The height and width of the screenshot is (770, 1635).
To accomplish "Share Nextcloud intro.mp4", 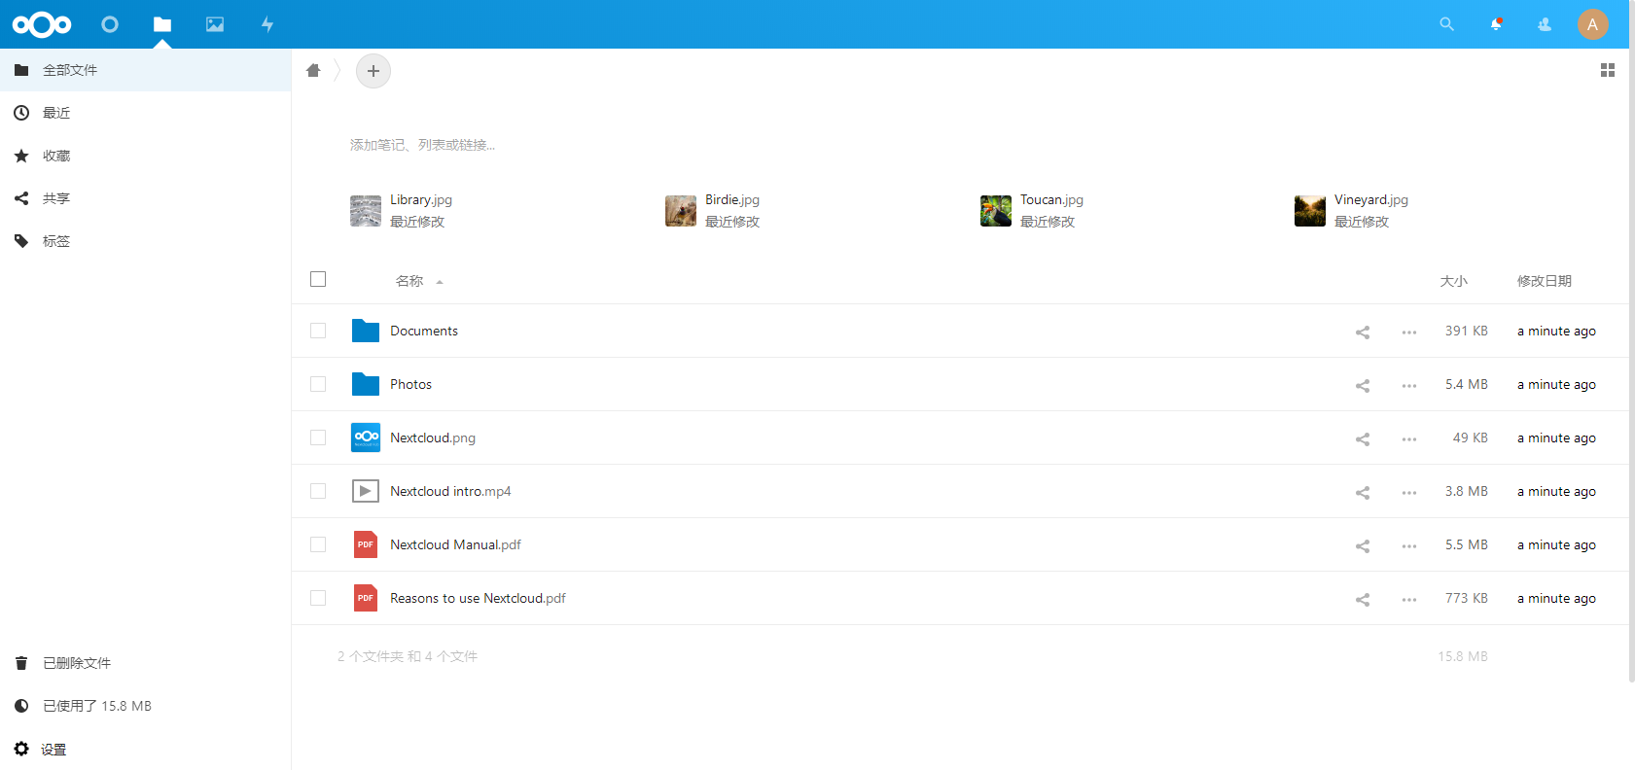I will coord(1363,493).
